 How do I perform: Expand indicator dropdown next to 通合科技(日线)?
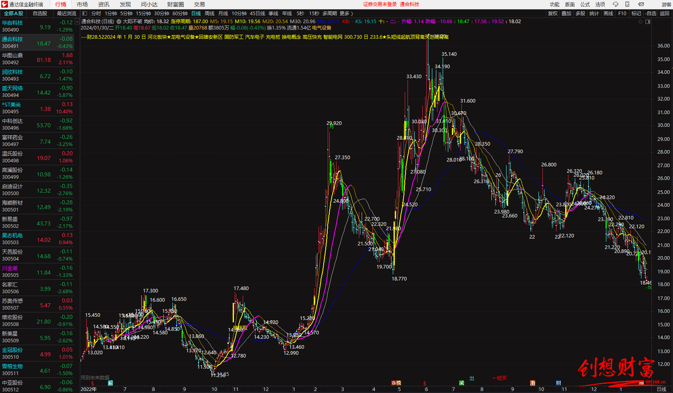point(119,22)
